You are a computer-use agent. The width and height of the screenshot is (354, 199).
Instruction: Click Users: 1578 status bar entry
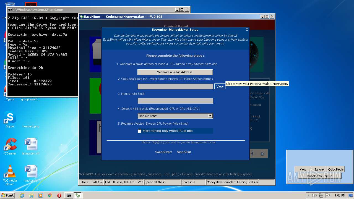pyautogui.click(x=91, y=182)
